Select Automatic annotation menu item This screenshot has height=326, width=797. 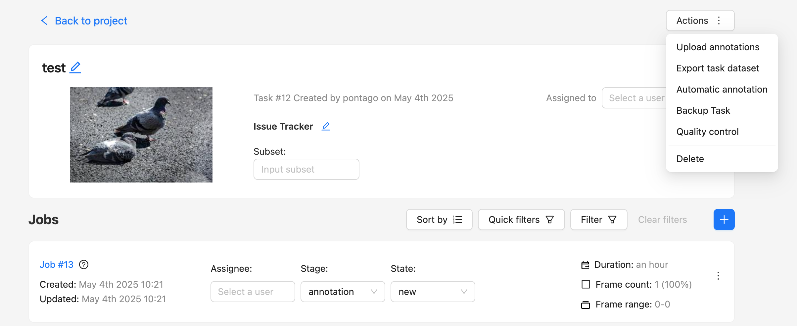722,89
